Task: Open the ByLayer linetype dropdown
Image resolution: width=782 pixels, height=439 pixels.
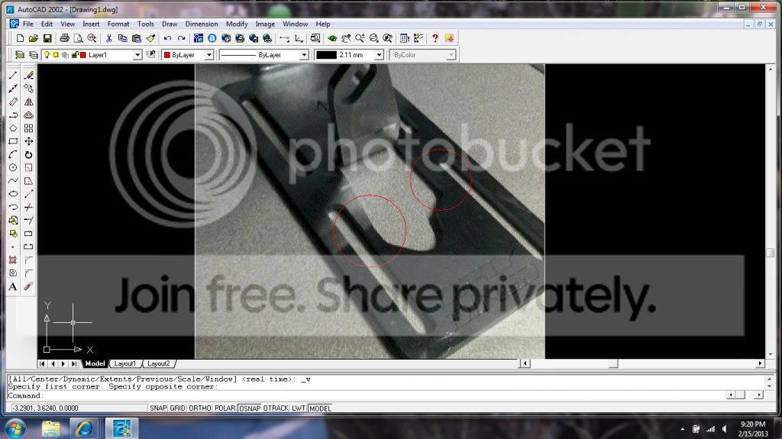Action: [304, 55]
